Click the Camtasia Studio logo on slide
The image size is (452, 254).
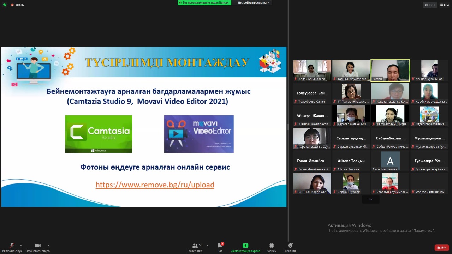pos(99,134)
